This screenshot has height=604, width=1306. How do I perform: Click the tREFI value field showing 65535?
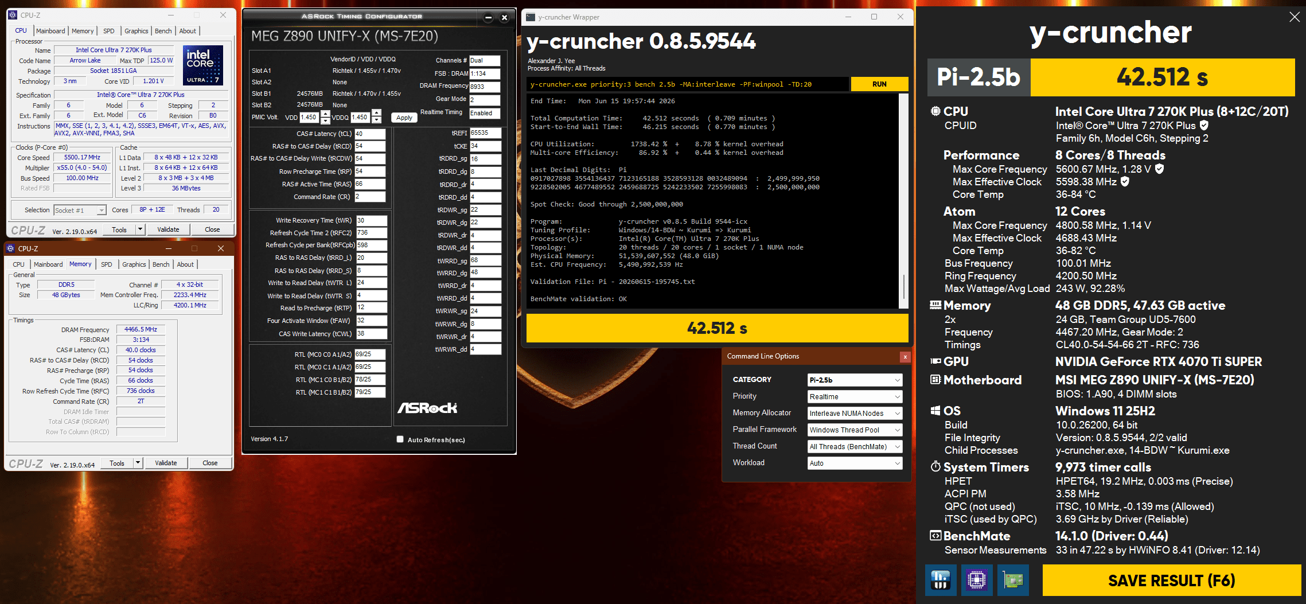pos(485,133)
